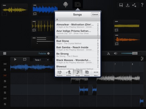The image size is (146, 109).
Task: Select song Atmosfear - Motivation
Action: (76, 26)
